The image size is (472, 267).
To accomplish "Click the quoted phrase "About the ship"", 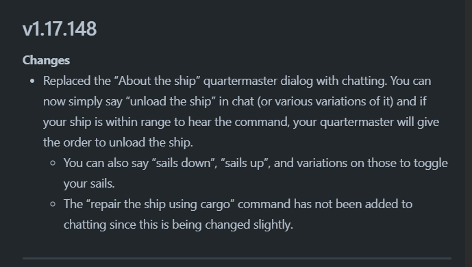I will tap(157, 81).
